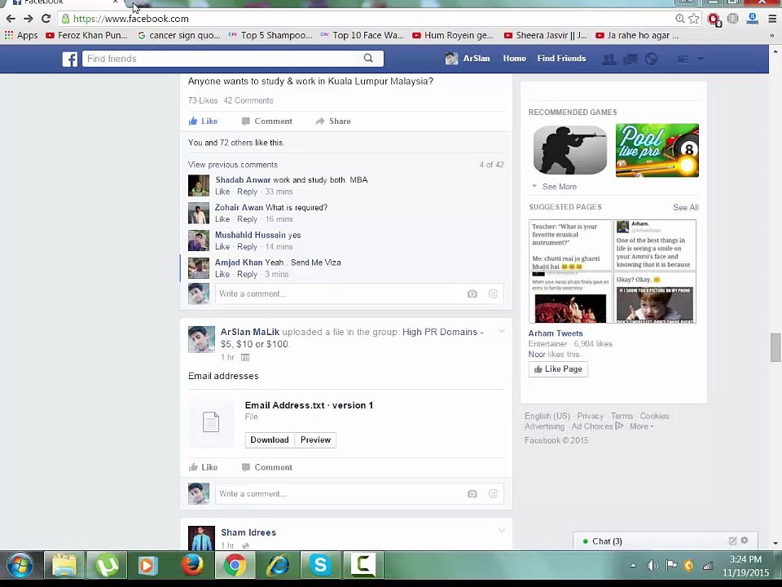Expand the account menu arrow in header
The image size is (782, 587).
tap(701, 59)
